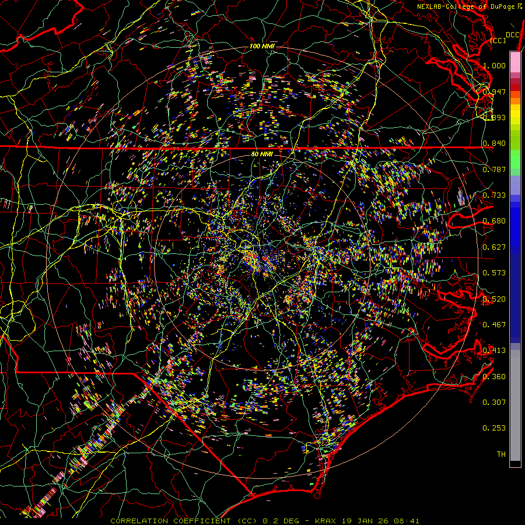This screenshot has height=525, width=525.
Task: Click the pink segment at color bar top
Action: (x=515, y=62)
